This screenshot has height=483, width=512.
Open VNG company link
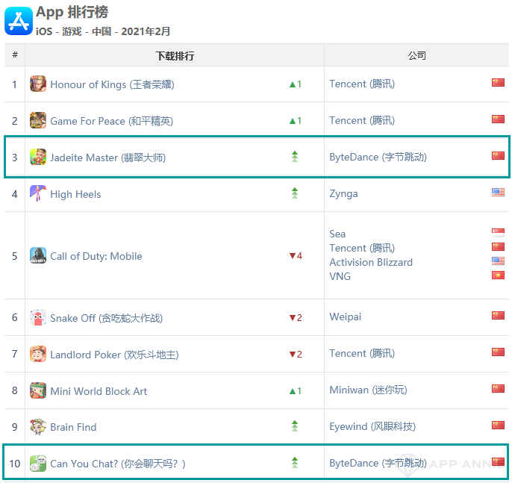[340, 276]
